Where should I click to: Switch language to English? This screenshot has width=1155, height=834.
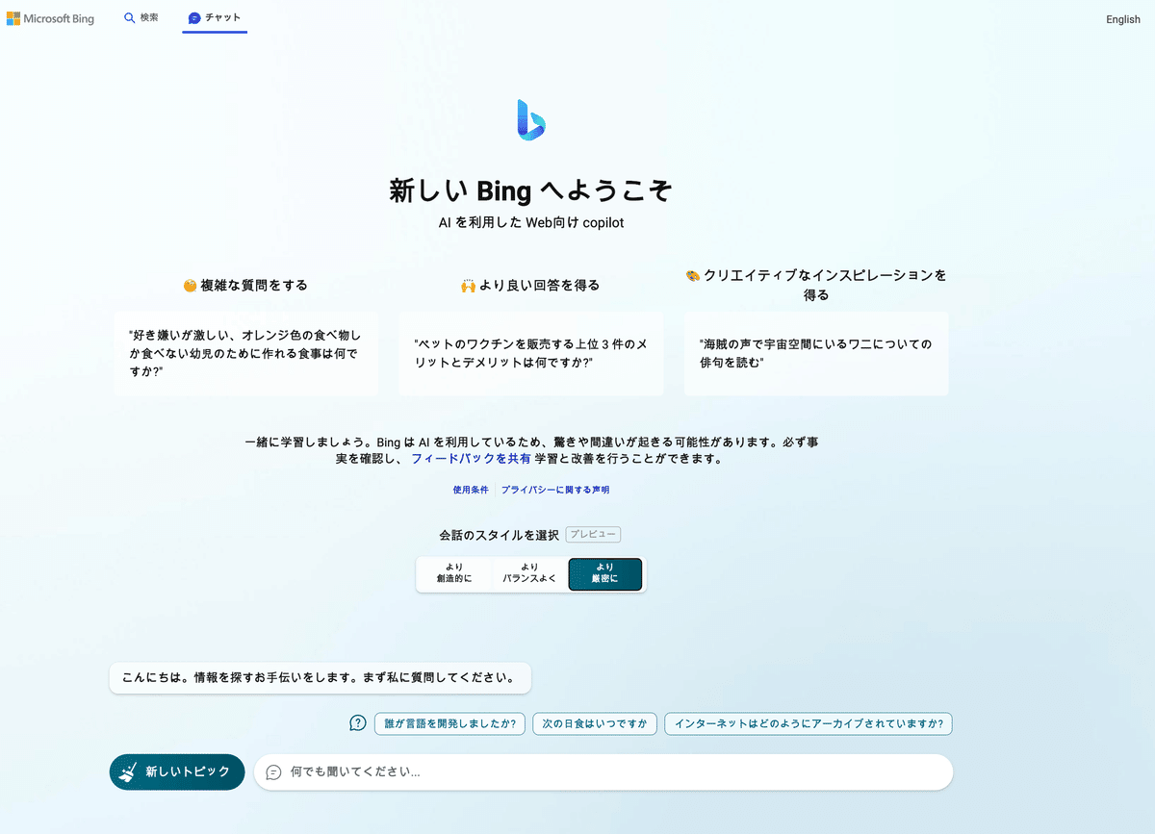click(x=1123, y=19)
